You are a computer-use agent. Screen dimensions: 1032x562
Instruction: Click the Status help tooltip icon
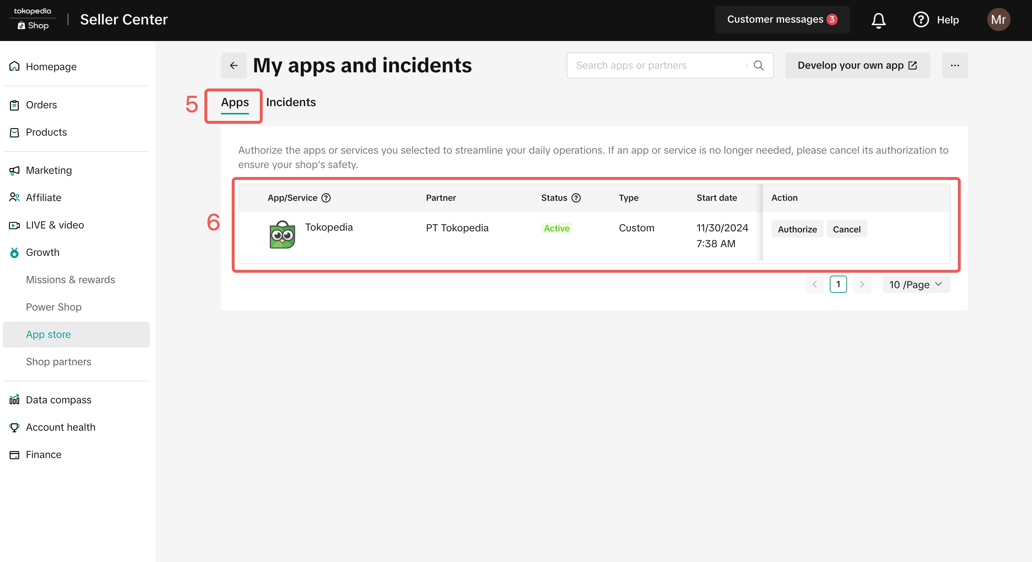click(576, 198)
